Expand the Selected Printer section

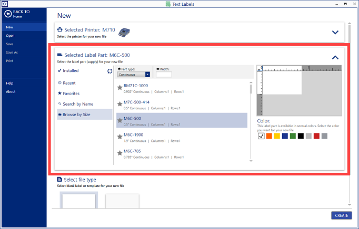335,32
